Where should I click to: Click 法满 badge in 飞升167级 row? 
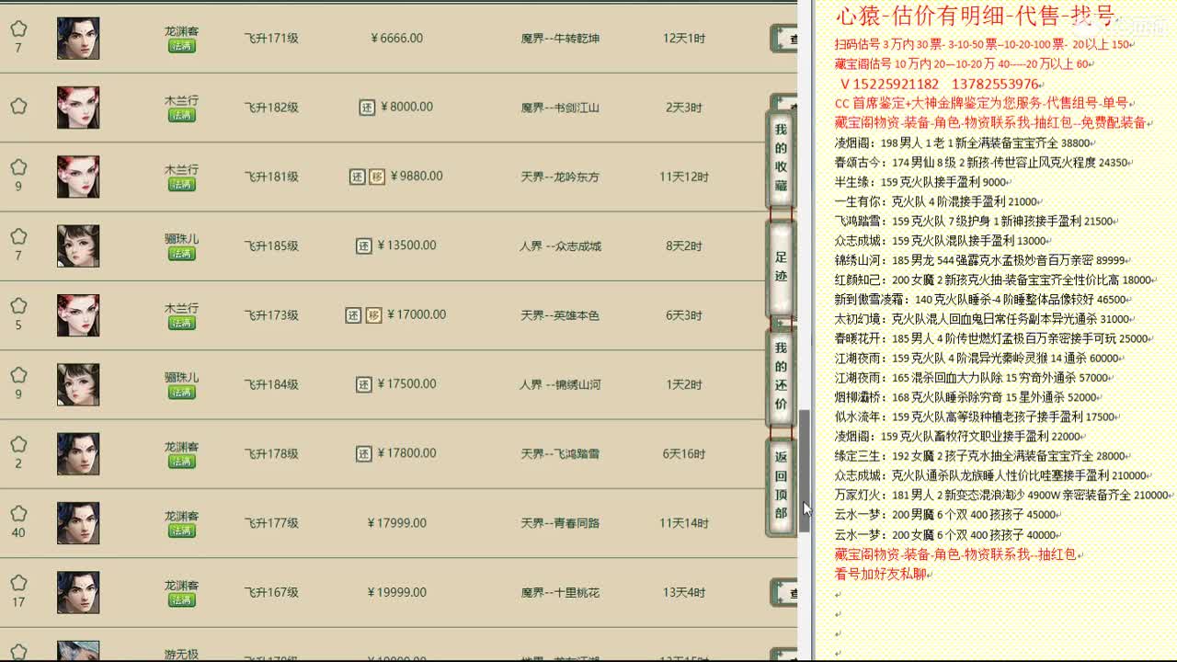click(181, 600)
